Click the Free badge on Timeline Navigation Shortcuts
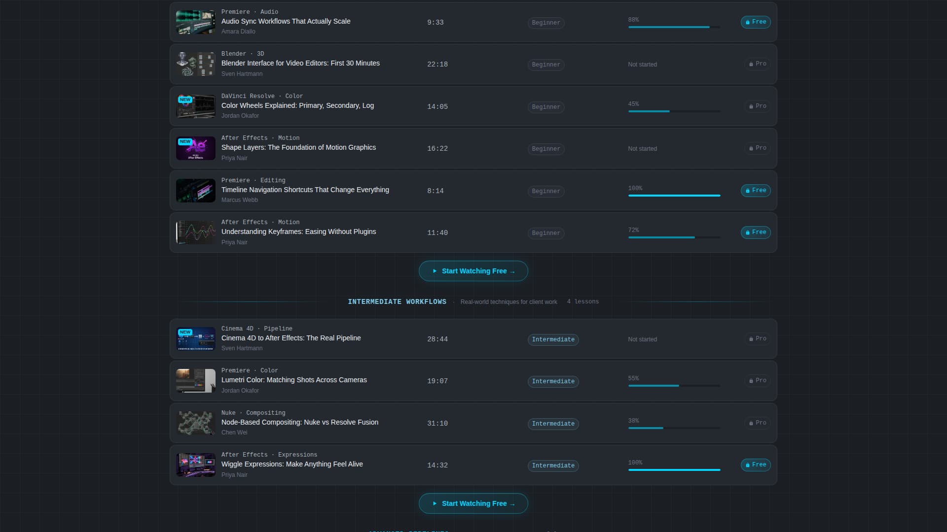The width and height of the screenshot is (947, 532). [x=756, y=191]
